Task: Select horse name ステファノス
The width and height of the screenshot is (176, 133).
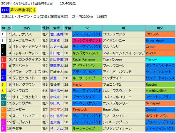Action: click(x=22, y=34)
